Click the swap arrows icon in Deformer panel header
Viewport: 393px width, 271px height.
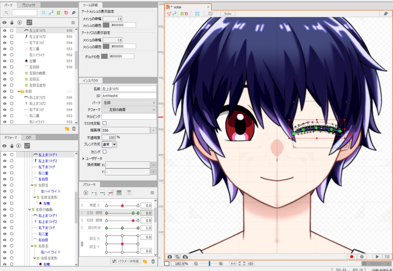click(27, 146)
